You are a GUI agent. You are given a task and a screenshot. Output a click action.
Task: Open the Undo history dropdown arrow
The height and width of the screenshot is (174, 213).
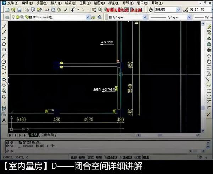pyautogui.click(x=78, y=10)
